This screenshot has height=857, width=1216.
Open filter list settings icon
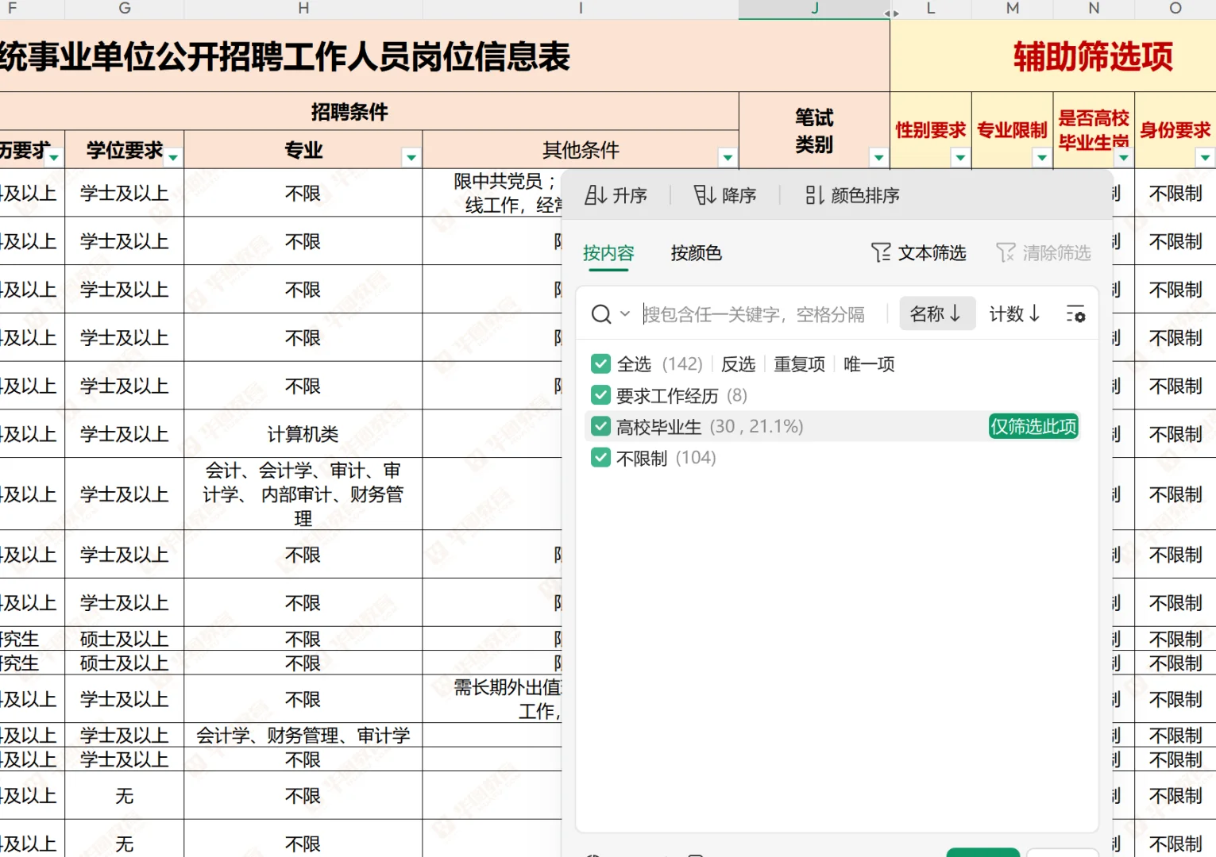[1075, 314]
